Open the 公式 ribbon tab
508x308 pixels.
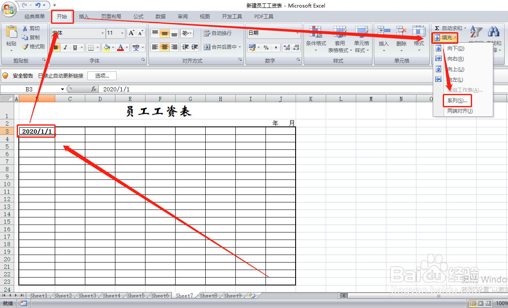(x=138, y=17)
